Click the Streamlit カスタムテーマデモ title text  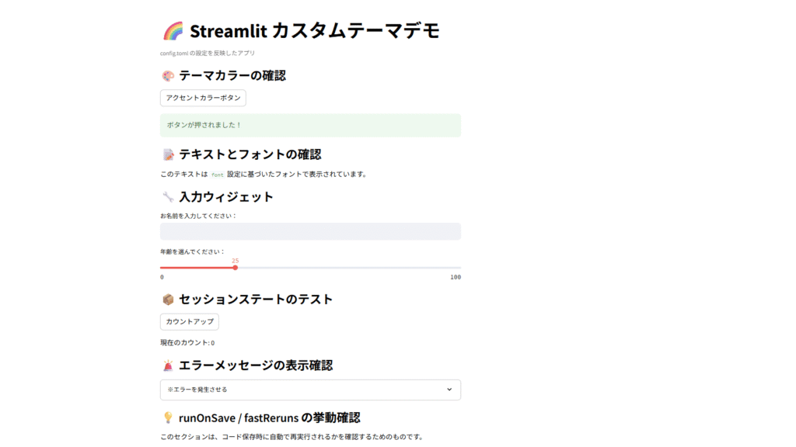314,31
